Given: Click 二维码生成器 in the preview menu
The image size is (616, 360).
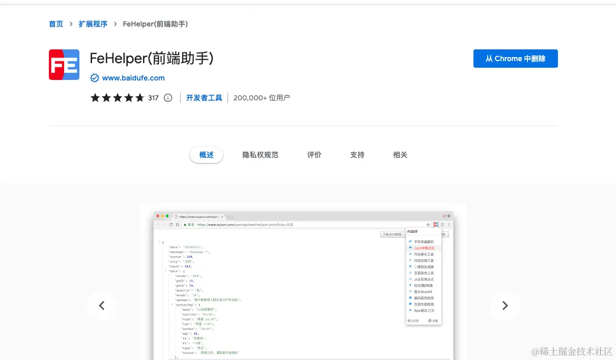Looking at the screenshot, I should pos(424,267).
